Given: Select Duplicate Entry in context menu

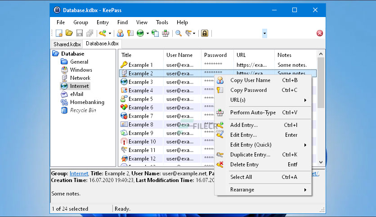Looking at the screenshot, I should pyautogui.click(x=250, y=155).
